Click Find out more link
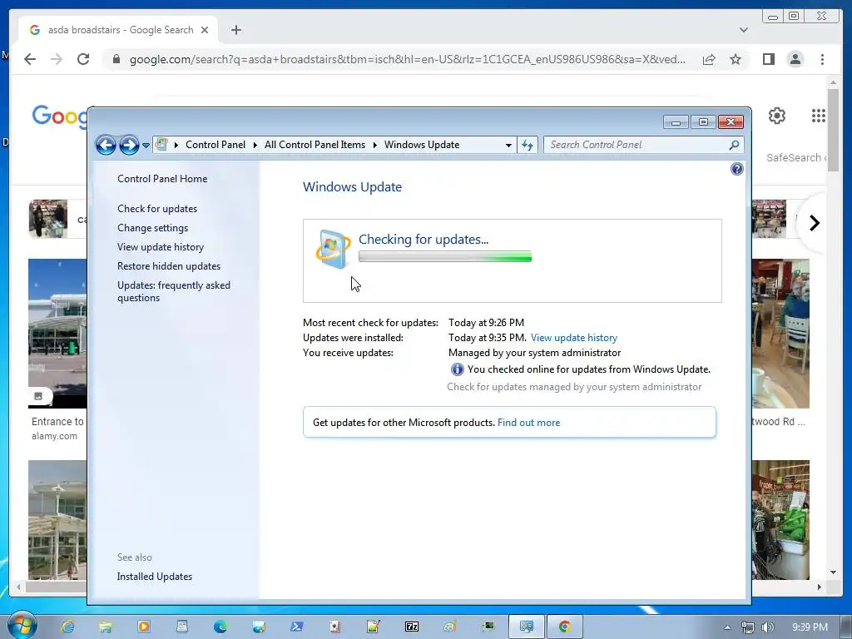Screen dimensions: 852x639 coord(528,423)
